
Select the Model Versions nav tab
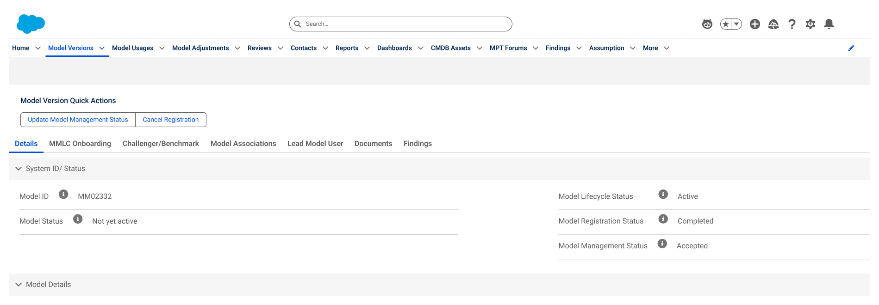coord(71,48)
